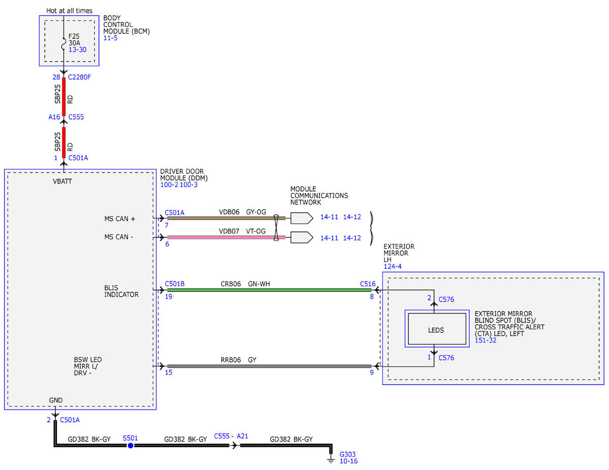Open C501A connector link beside MS CAN +
The height and width of the screenshot is (470, 609).
pos(175,213)
